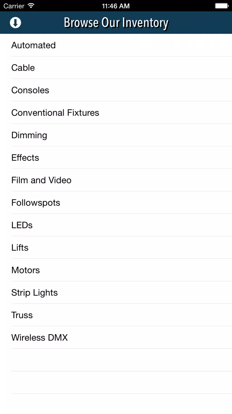232x414 pixels.
Task: Choose Strip Lights from the list
Action: pyautogui.click(x=116, y=293)
